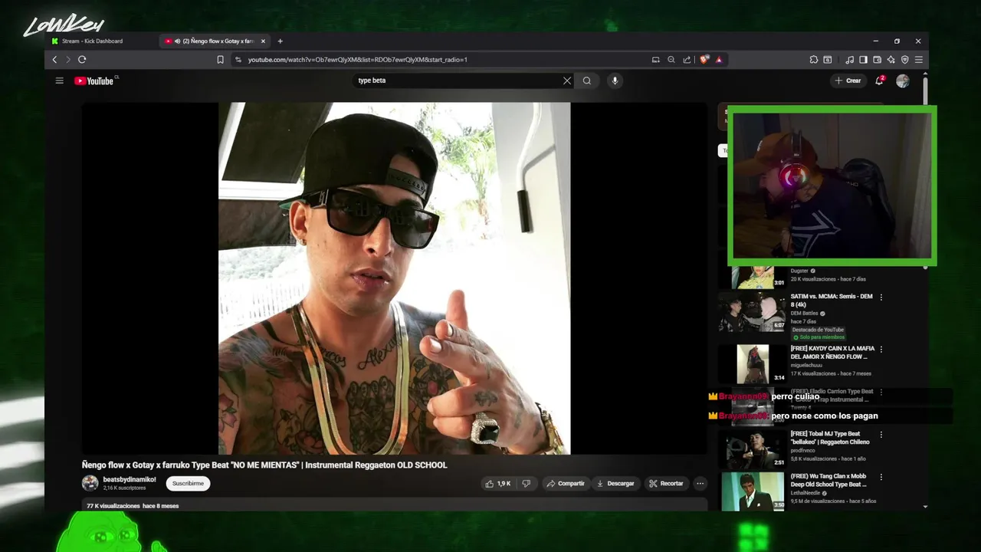
Task: Reload the YouTube page
Action: coord(82,60)
